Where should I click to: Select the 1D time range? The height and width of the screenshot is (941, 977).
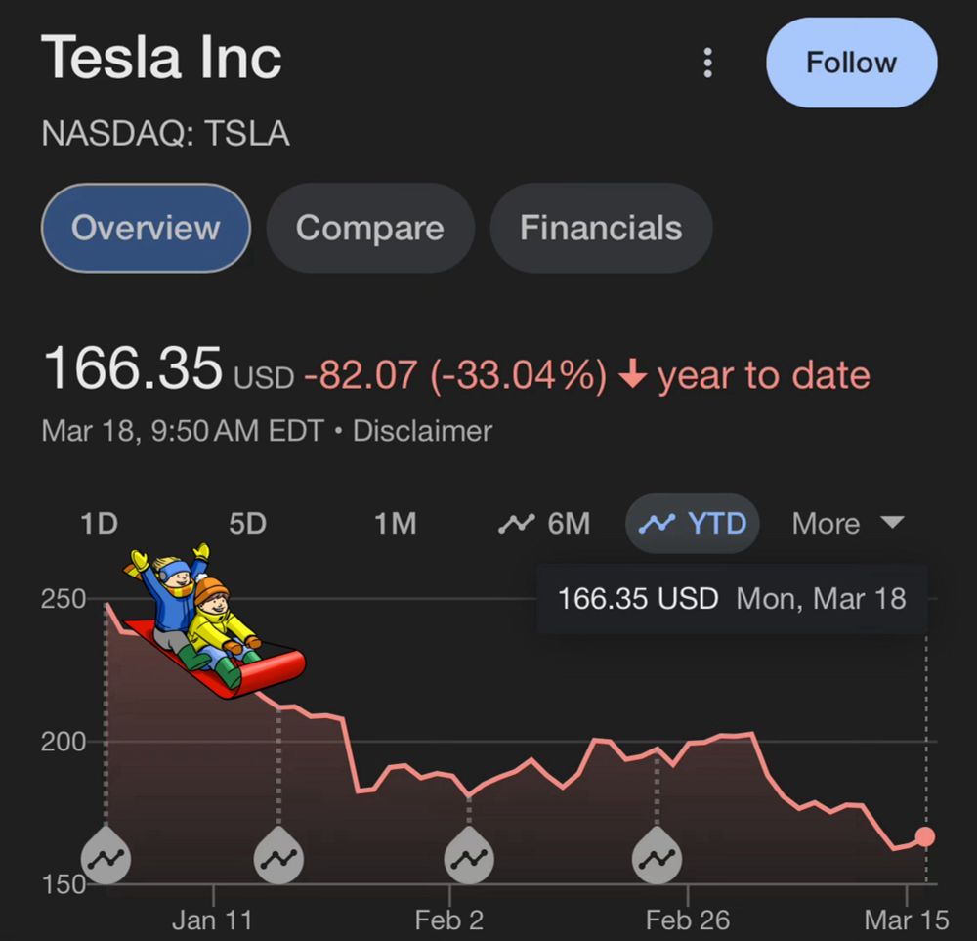point(99,524)
